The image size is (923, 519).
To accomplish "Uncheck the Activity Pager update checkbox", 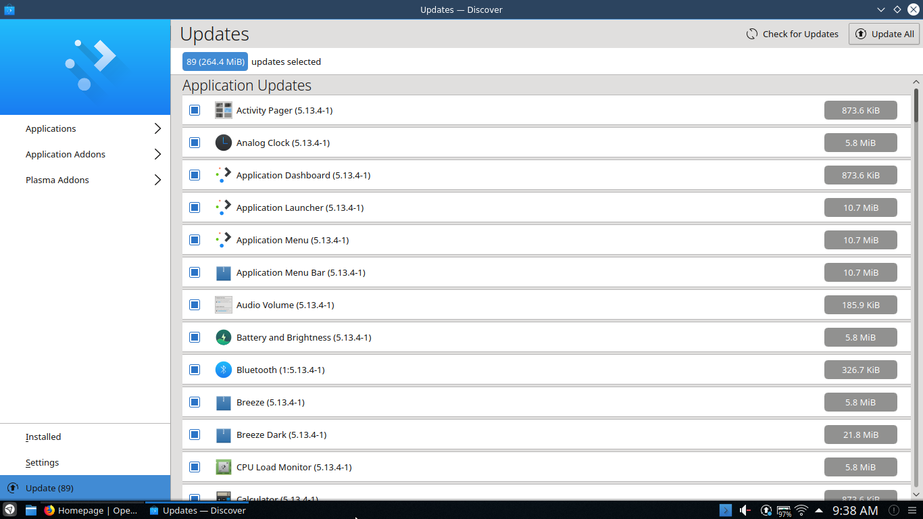I will pyautogui.click(x=195, y=110).
